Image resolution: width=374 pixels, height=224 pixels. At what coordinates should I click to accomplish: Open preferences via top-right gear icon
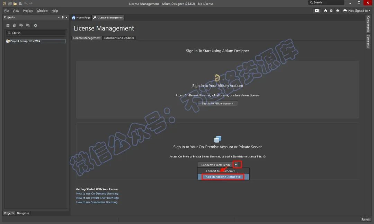click(331, 11)
